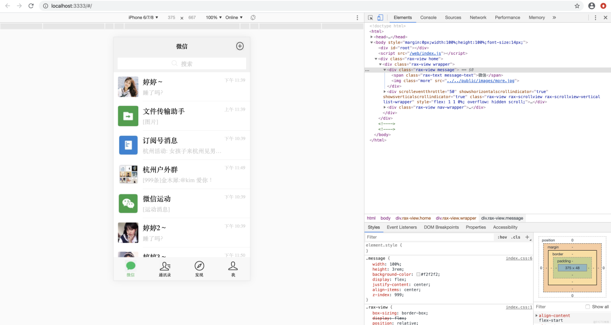Select the WeChat 微信 chat tab icon
This screenshot has height=325, width=611.
tap(130, 265)
